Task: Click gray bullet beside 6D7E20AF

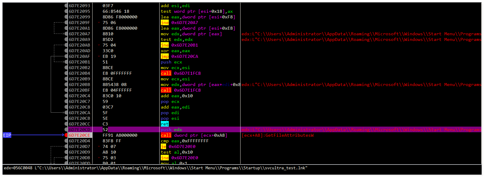Action: tap(66, 56)
